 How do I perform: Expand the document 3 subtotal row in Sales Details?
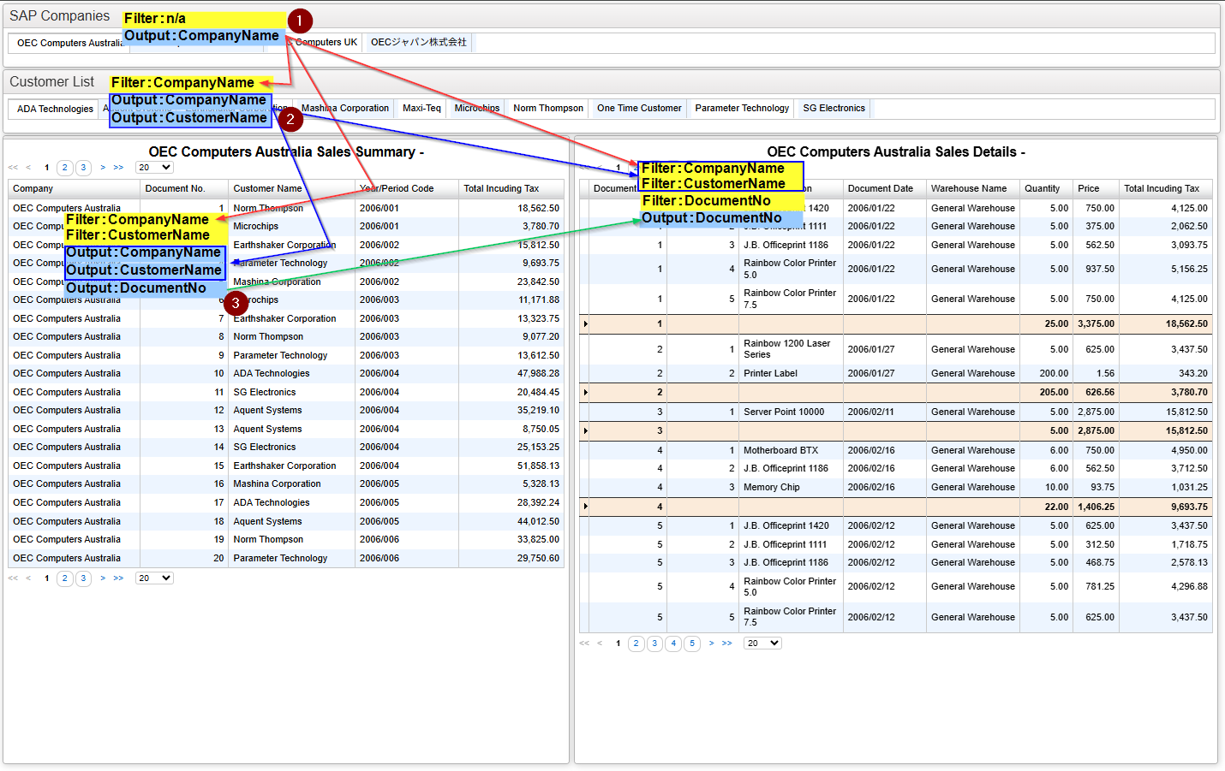[x=585, y=431]
